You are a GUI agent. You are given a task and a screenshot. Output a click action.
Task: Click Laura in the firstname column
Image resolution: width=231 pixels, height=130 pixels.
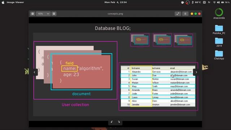135,97
